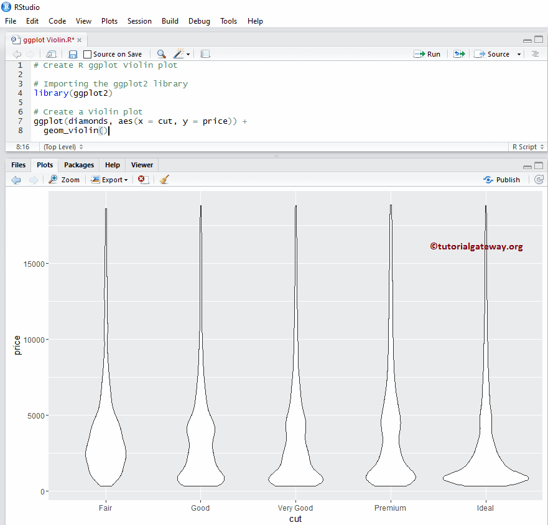Navigate back in the Plots pane
This screenshot has width=548, height=525.
[16, 180]
